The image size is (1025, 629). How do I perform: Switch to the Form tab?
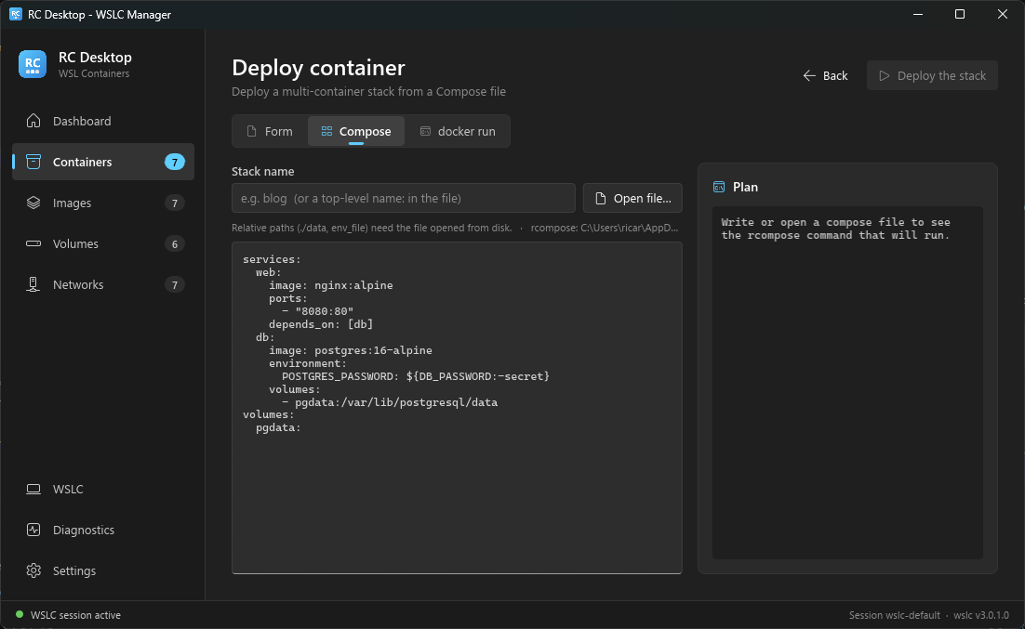[270, 131]
